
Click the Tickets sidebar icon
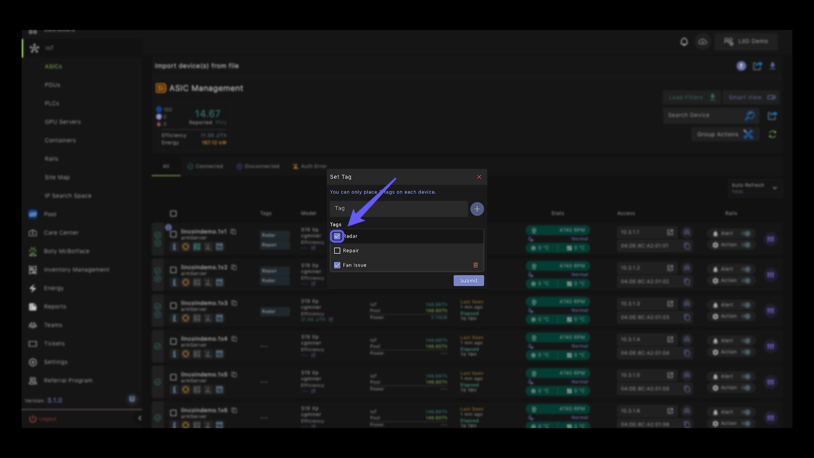pyautogui.click(x=33, y=343)
